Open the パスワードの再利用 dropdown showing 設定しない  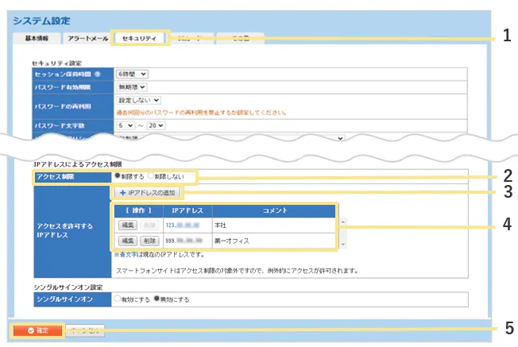(139, 100)
